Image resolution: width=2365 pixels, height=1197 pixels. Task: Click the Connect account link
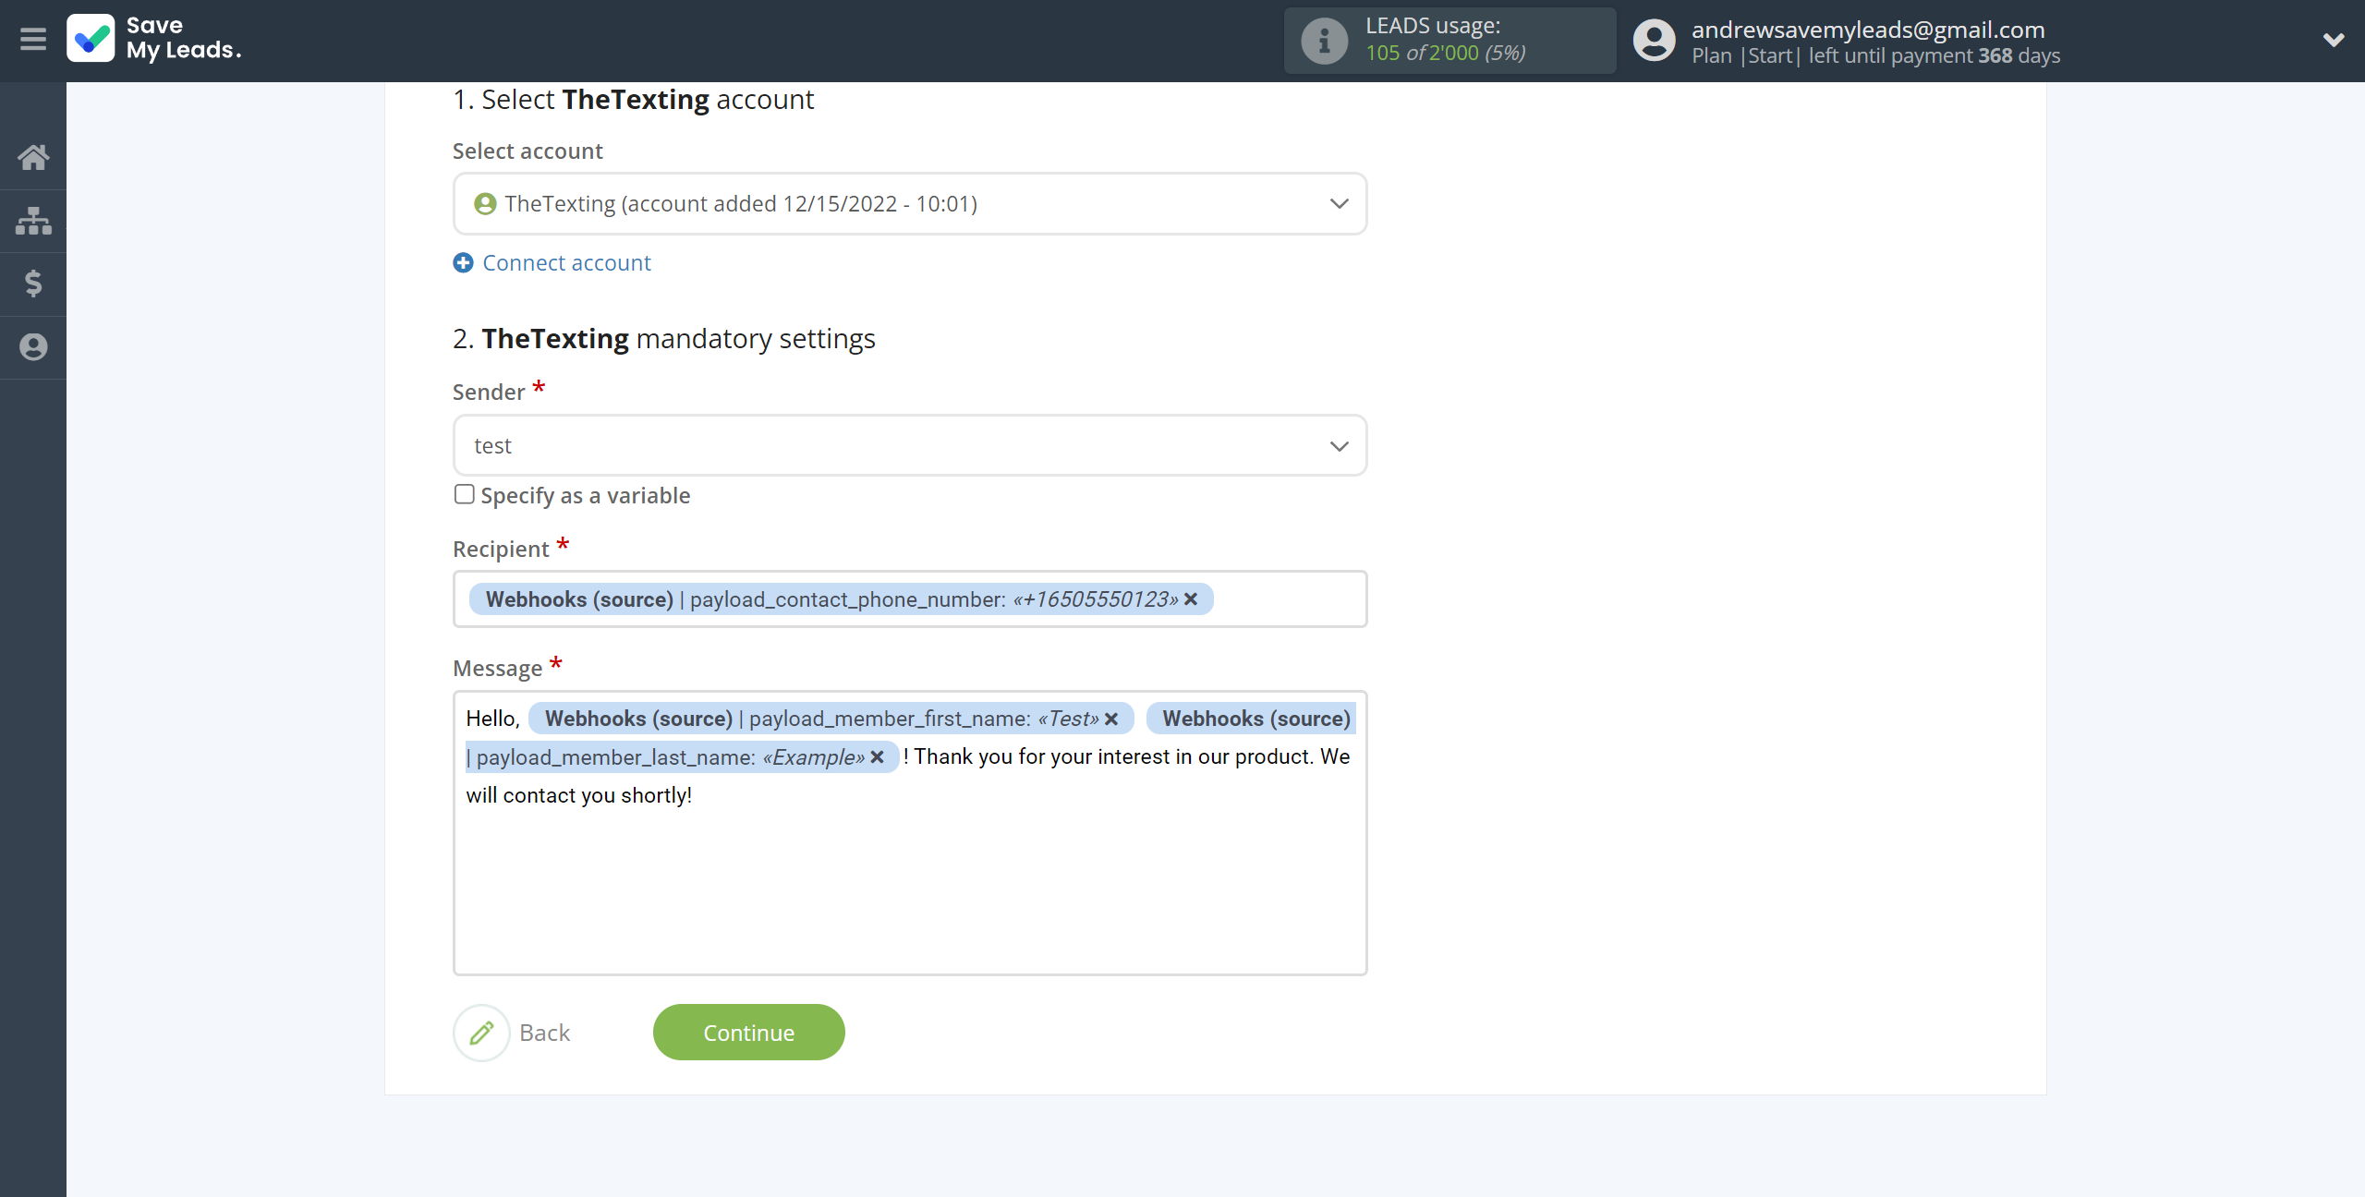pos(566,263)
